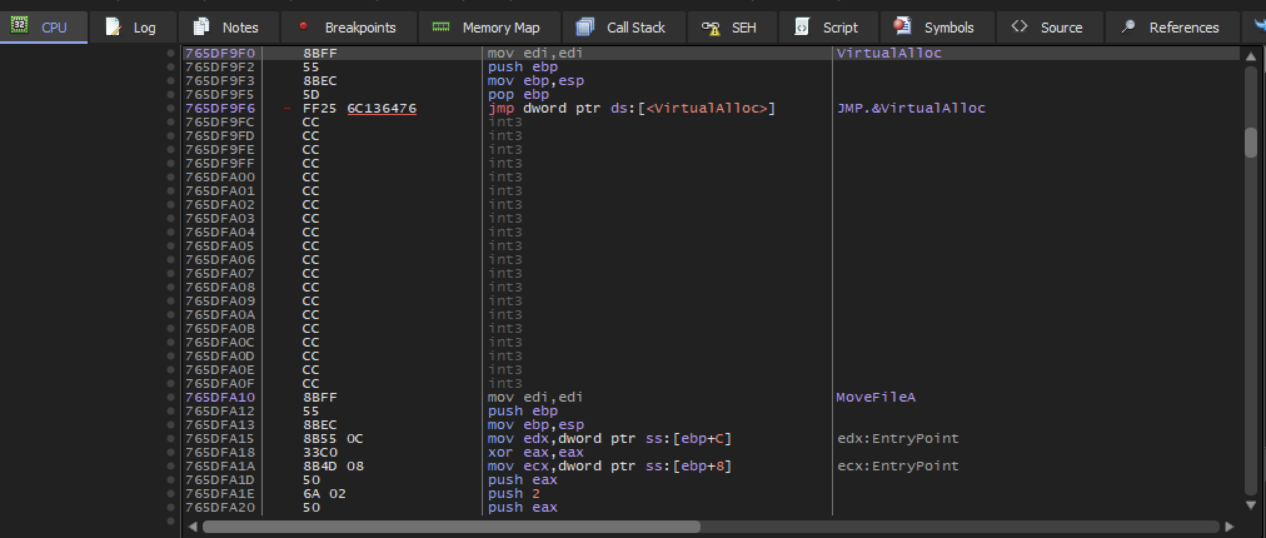Image resolution: width=1266 pixels, height=538 pixels.
Task: Click the JMP.&VirtualAlloc comment
Action: pos(911,108)
